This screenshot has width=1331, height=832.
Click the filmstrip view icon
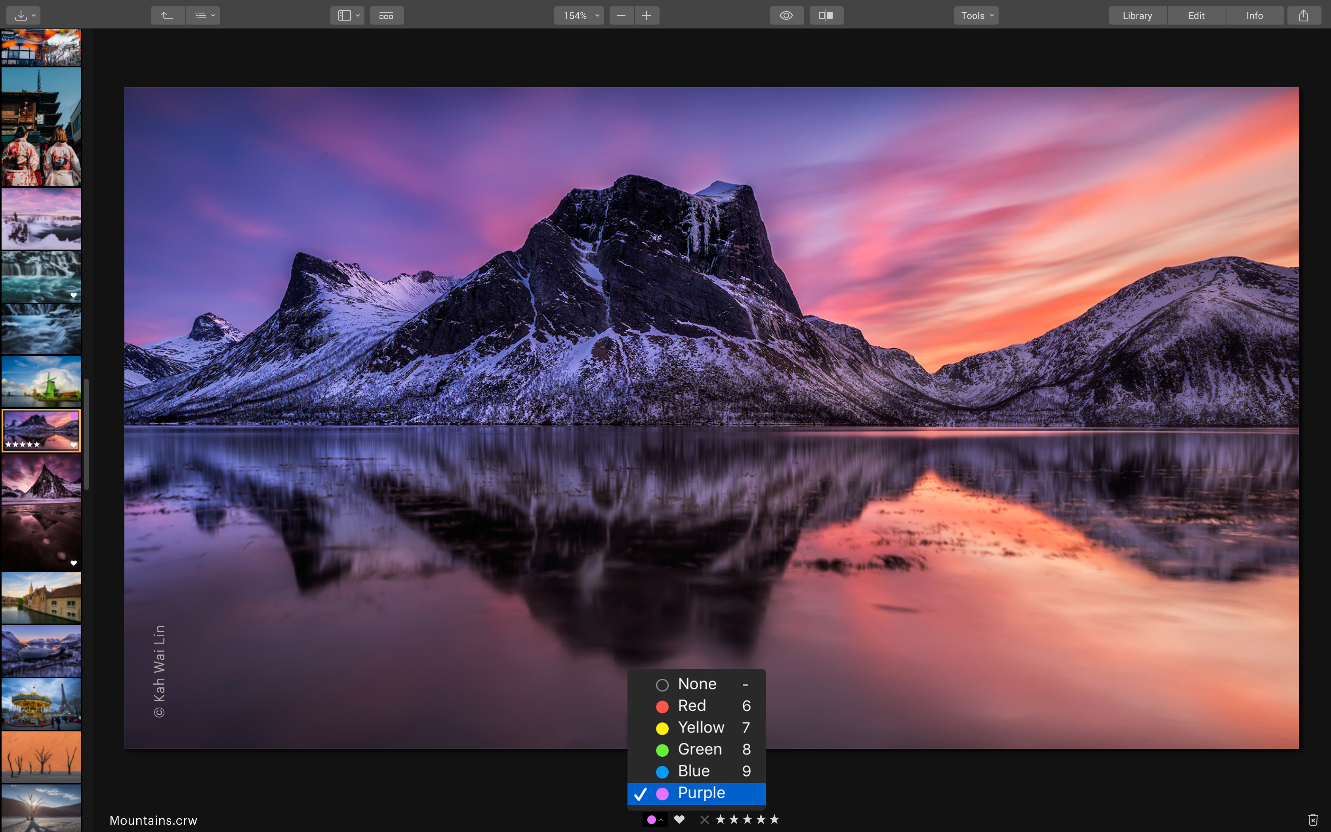[386, 15]
